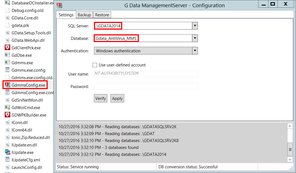
Task: Click the GdmmsConfig.exe file icon
Action: [x=7, y=85]
